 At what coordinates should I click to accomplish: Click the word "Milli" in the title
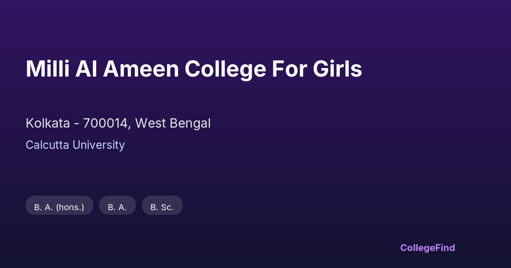click(47, 69)
